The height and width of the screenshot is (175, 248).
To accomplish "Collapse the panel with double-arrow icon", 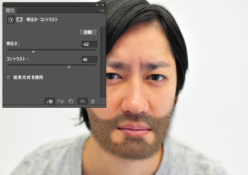I will [x=97, y=5].
